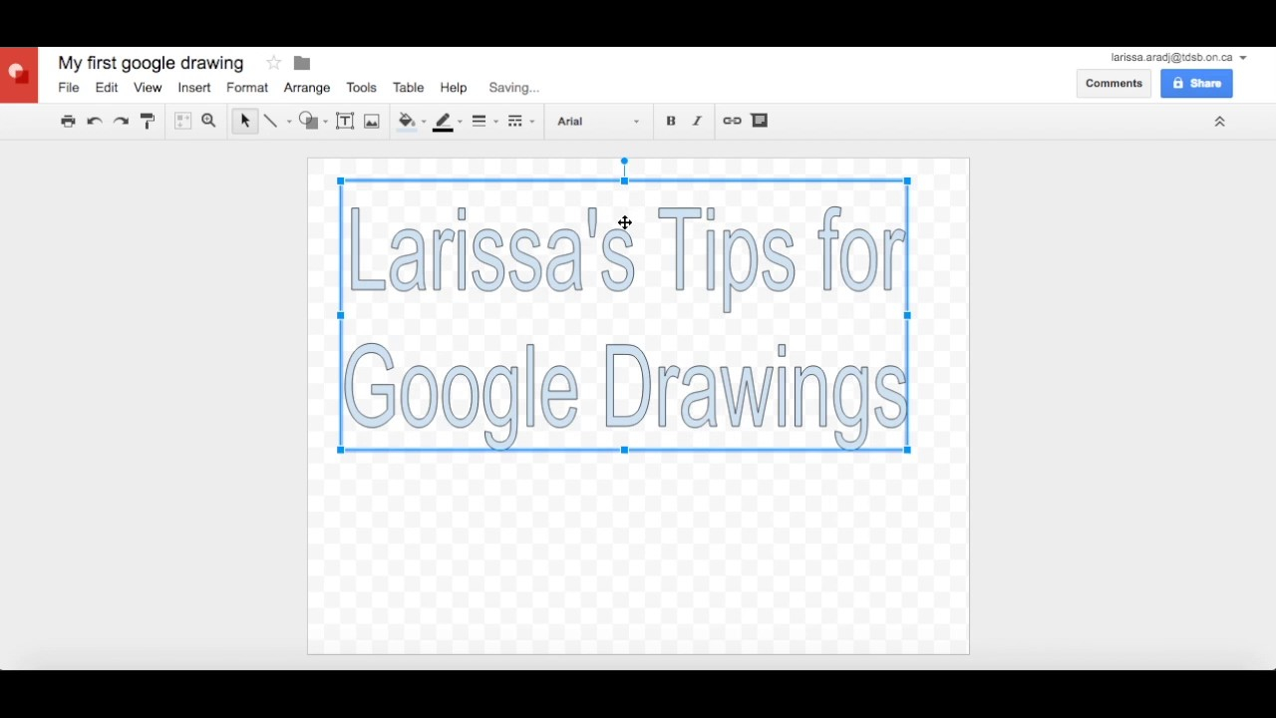This screenshot has width=1276, height=718.
Task: Open the Format menu
Action: click(x=247, y=88)
